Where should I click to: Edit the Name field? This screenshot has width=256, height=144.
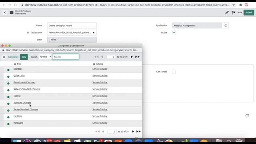72,26
